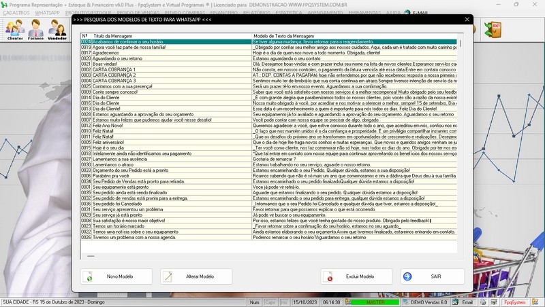Image resolution: width=545 pixels, height=307 pixels.
Task: Open the CADASTROS menu
Action: click(16, 13)
